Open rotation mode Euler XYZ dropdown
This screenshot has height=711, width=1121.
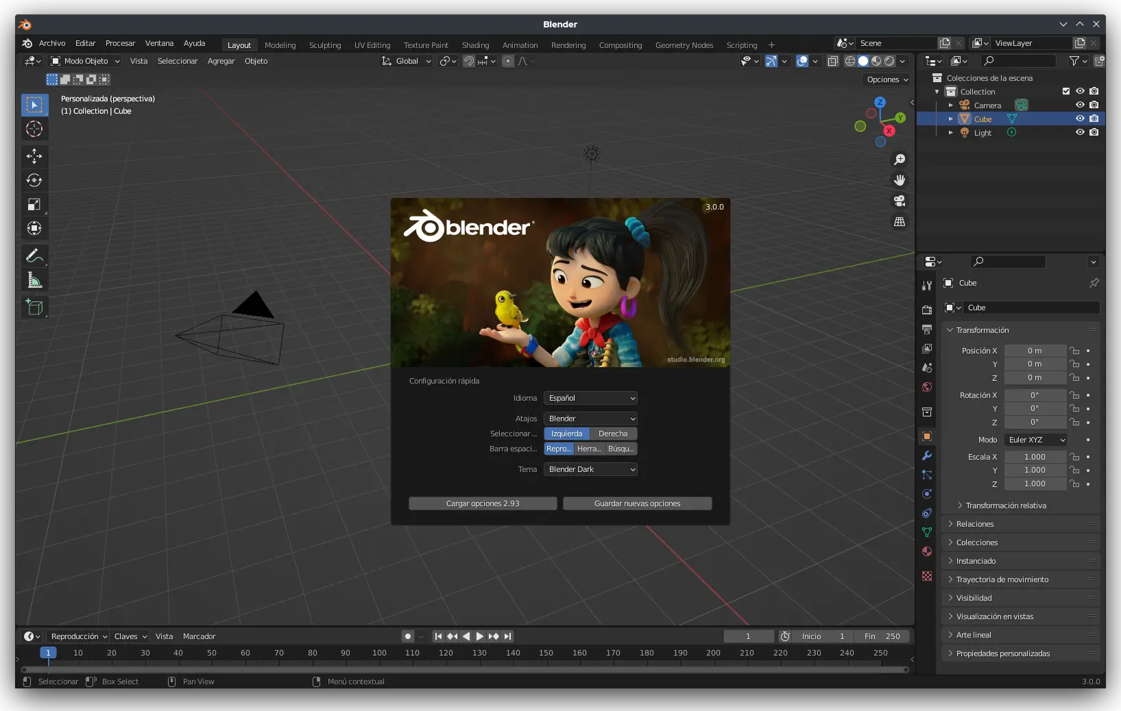click(1036, 440)
